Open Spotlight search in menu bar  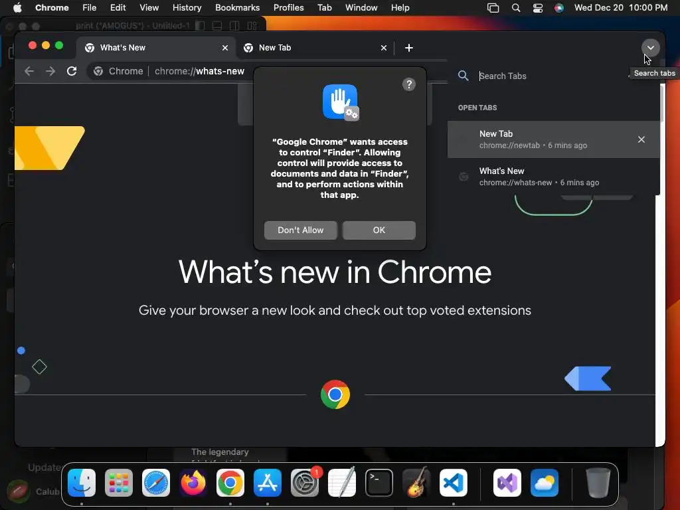515,8
